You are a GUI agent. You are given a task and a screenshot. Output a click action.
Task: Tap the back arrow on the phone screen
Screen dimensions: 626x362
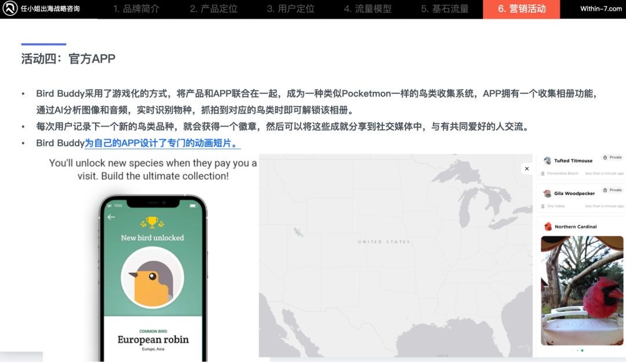click(x=111, y=217)
